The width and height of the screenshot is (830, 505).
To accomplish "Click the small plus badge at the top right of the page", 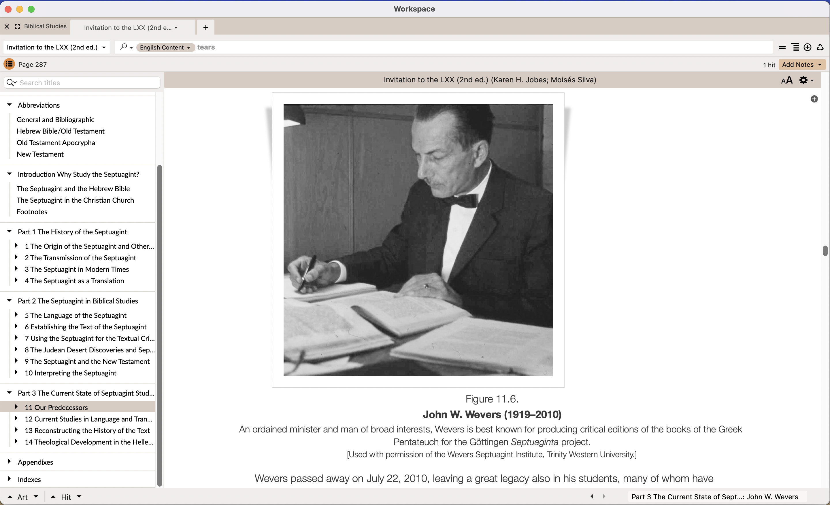I will pyautogui.click(x=814, y=99).
